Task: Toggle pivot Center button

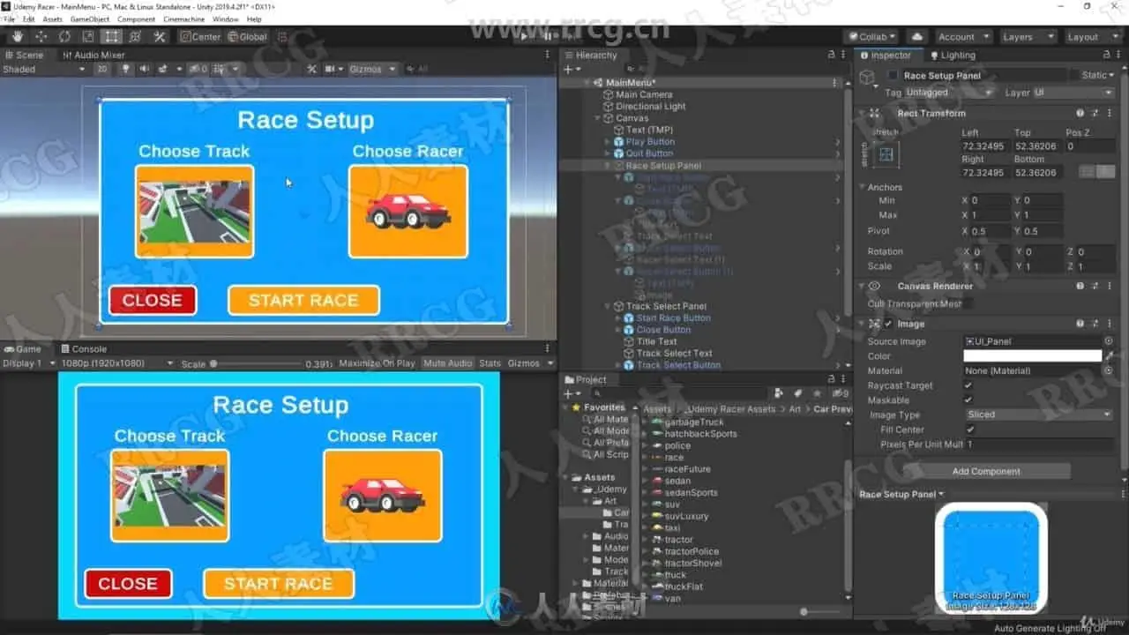Action: click(x=200, y=37)
